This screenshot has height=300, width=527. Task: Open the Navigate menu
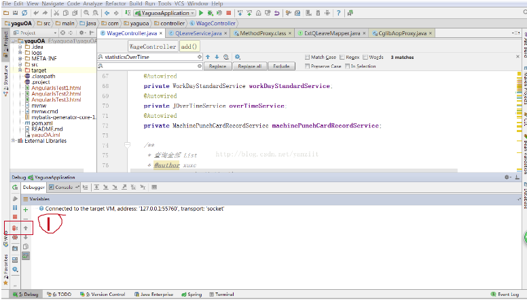(53, 3)
